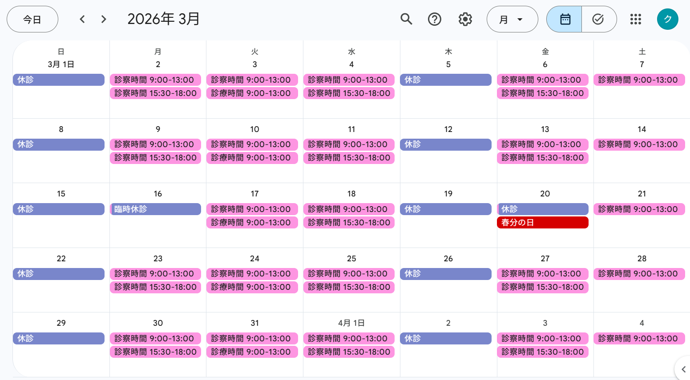Open 15:30-18:00 event on Monday March 2

155,93
